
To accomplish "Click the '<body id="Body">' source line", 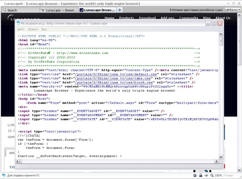I will tap(34, 99).
